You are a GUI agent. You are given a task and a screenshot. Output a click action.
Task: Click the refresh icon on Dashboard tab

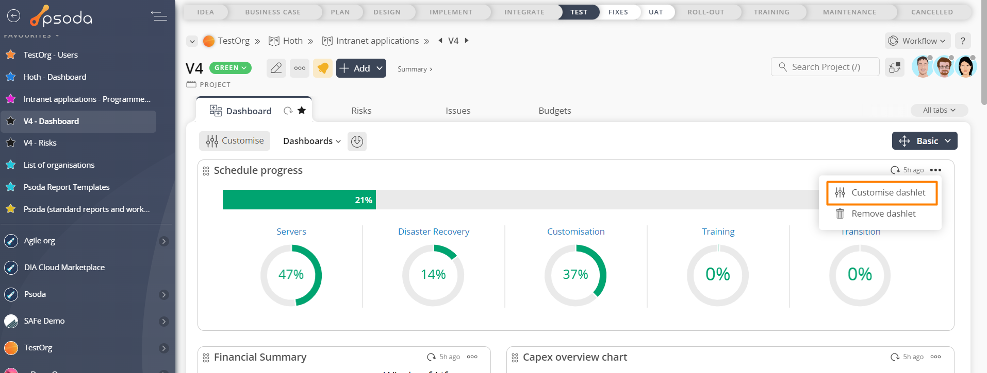288,111
